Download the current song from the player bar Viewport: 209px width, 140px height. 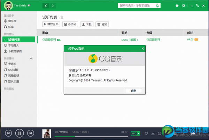point(153,133)
